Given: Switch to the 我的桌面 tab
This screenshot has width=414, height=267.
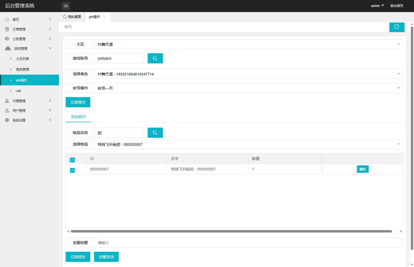Looking at the screenshot, I should 72,17.
